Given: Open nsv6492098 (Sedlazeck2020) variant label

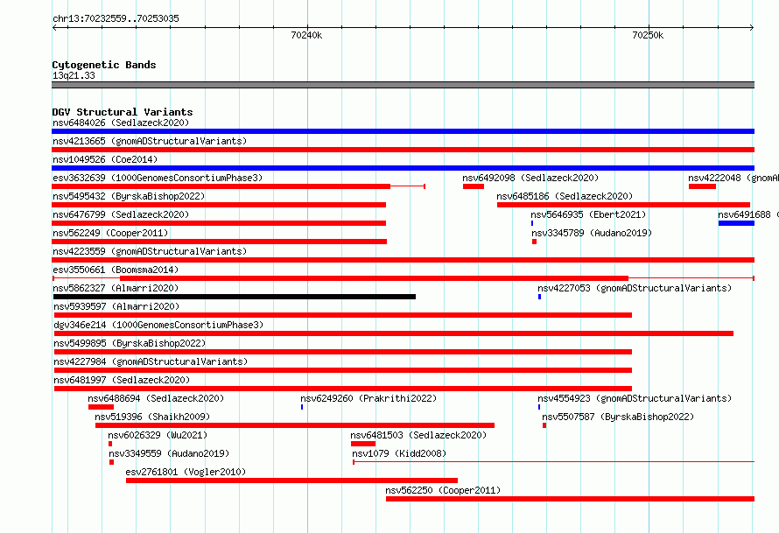Looking at the screenshot, I should pos(530,178).
